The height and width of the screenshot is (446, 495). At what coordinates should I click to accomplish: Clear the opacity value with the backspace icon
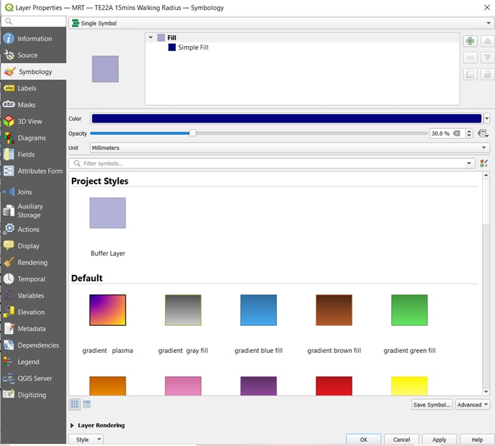(457, 134)
